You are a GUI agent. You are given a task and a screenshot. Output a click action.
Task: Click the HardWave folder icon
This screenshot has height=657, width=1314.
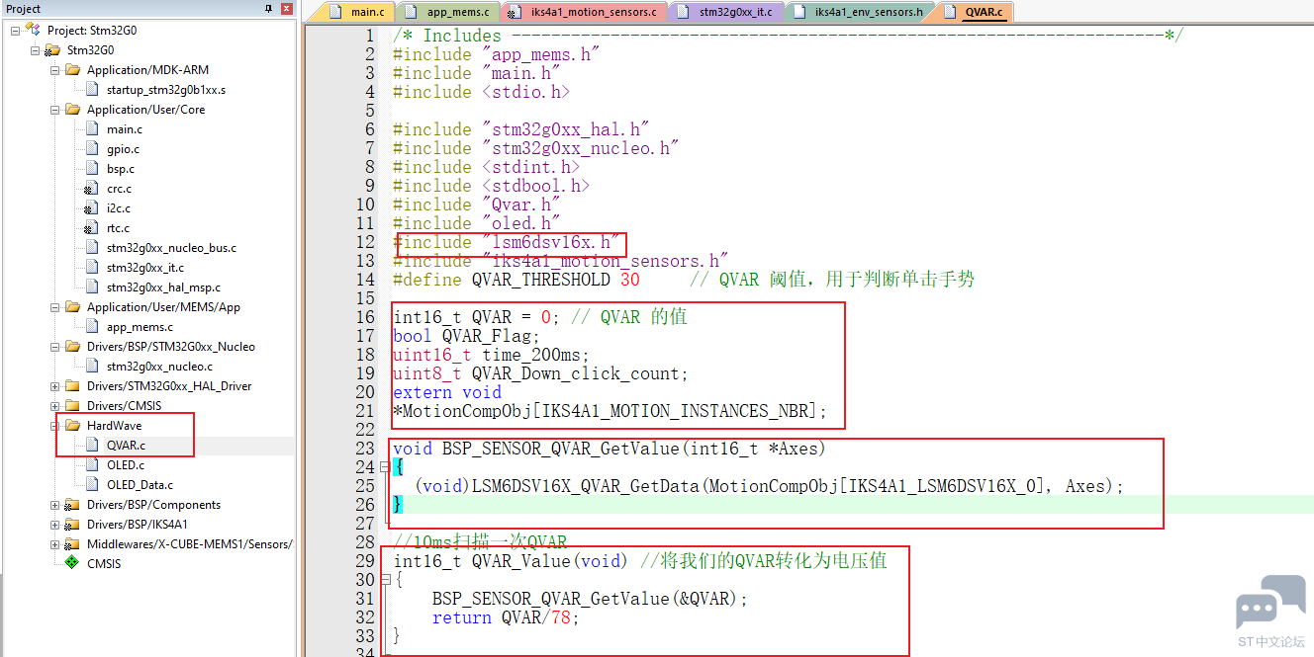pyautogui.click(x=72, y=426)
